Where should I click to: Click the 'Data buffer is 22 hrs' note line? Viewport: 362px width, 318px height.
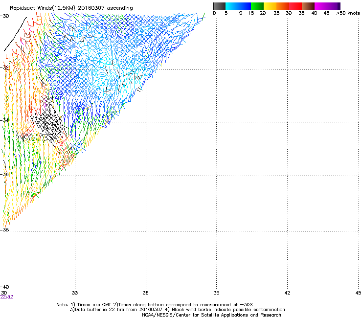click(x=177, y=310)
